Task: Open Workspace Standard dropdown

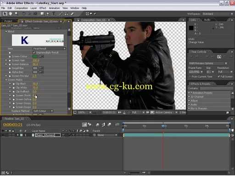Action: (x=218, y=14)
